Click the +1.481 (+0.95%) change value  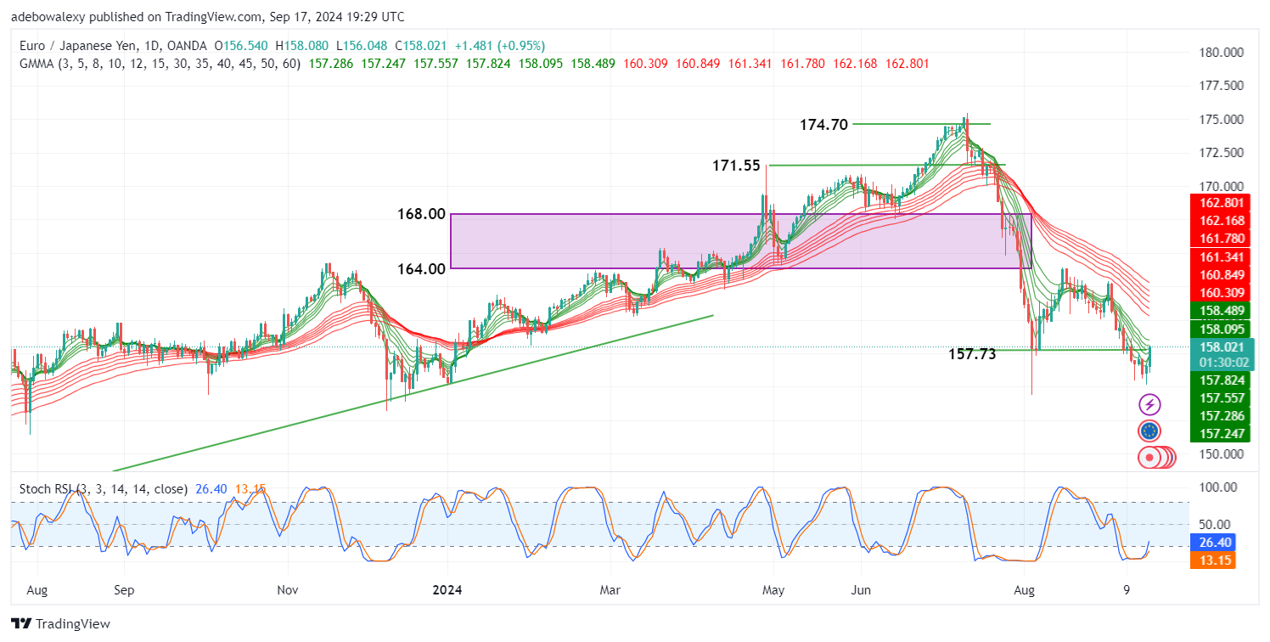[x=500, y=45]
